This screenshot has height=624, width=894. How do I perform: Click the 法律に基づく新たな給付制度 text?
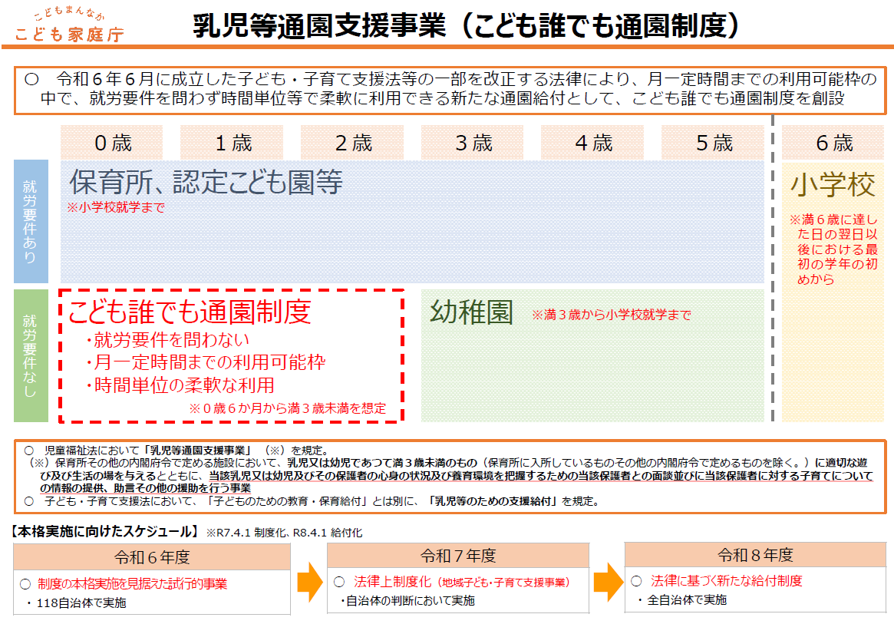pos(726,581)
